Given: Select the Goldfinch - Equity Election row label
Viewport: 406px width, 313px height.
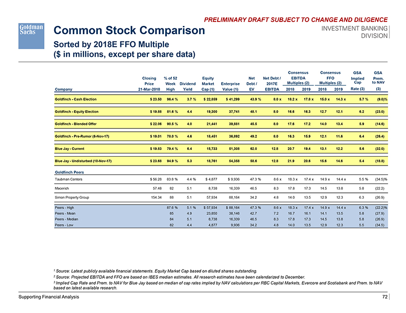Looking at the screenshot, I should (77, 111).
